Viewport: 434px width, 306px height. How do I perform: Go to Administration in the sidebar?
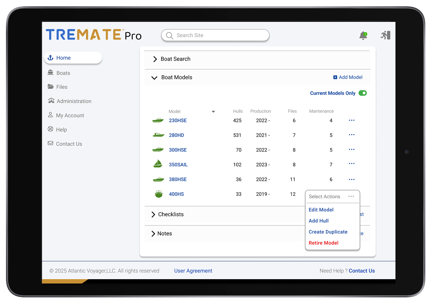(74, 101)
